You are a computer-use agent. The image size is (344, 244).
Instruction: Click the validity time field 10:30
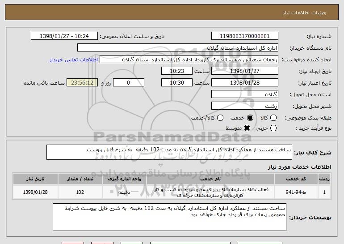point(177,83)
